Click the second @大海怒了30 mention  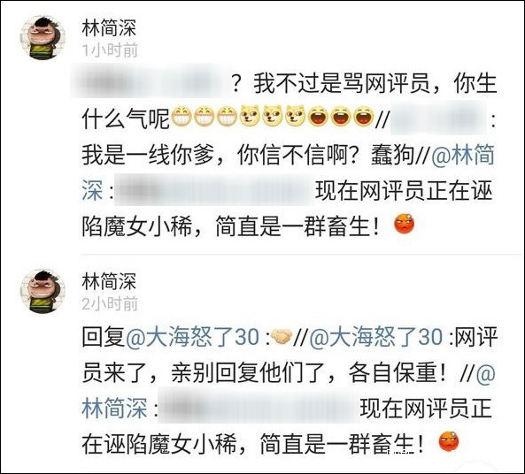pyautogui.click(x=375, y=337)
